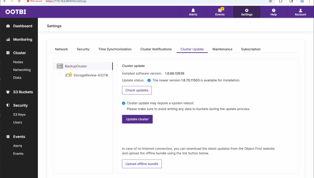
Task: Click the Security shield icon in sidebar
Action: coord(8,105)
